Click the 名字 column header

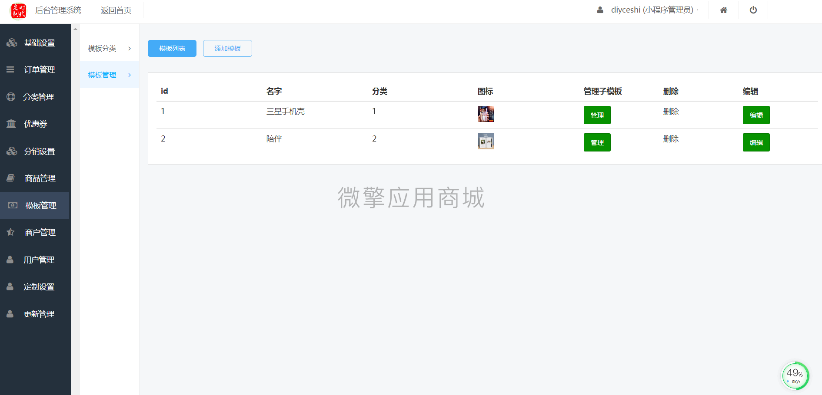(x=274, y=91)
